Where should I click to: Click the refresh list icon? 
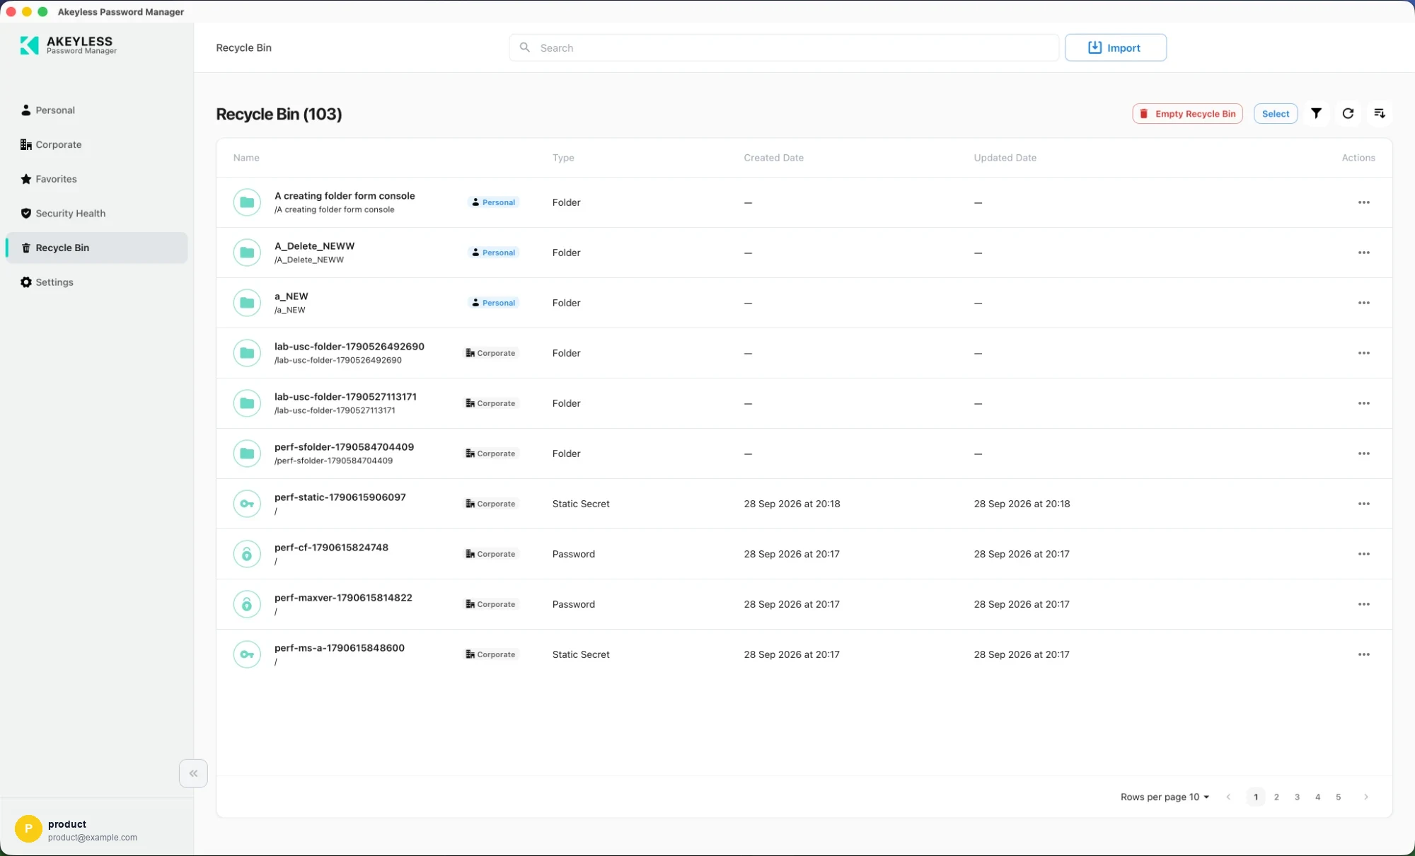point(1348,113)
